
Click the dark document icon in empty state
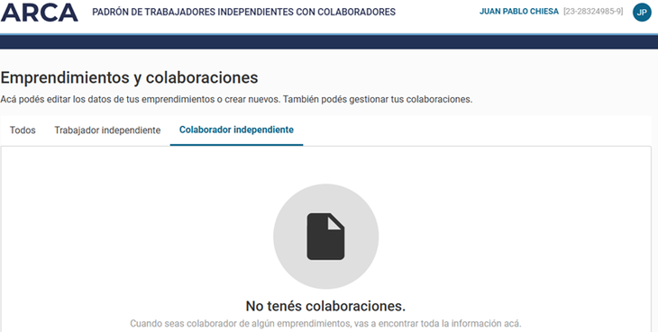pyautogui.click(x=325, y=237)
